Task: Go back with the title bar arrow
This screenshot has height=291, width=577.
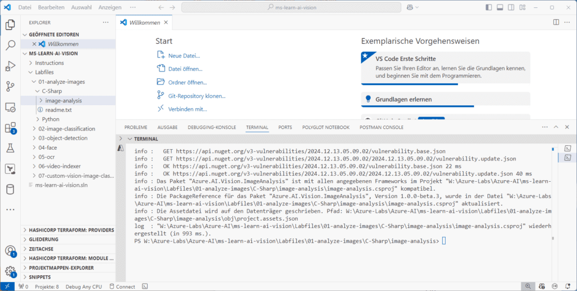Action: 161,7
